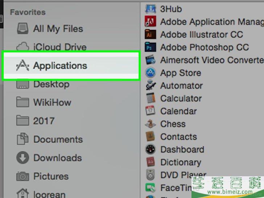
Task: Click the "App Store" name
Action: (181, 73)
